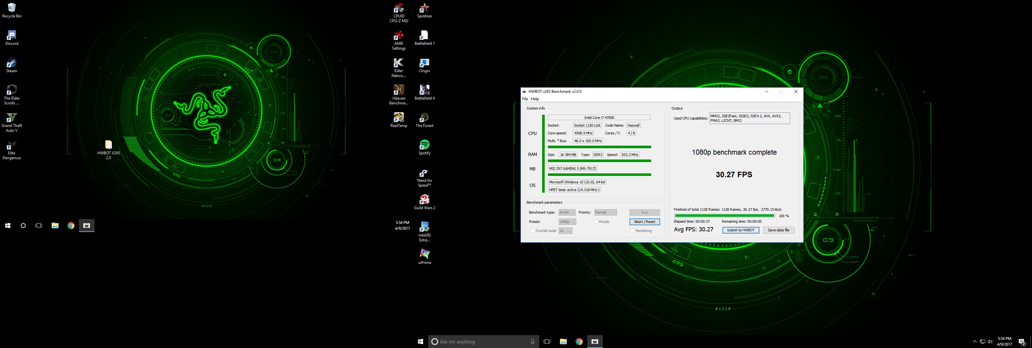
Task: Launch Discord from the desktop
Action: click(12, 38)
